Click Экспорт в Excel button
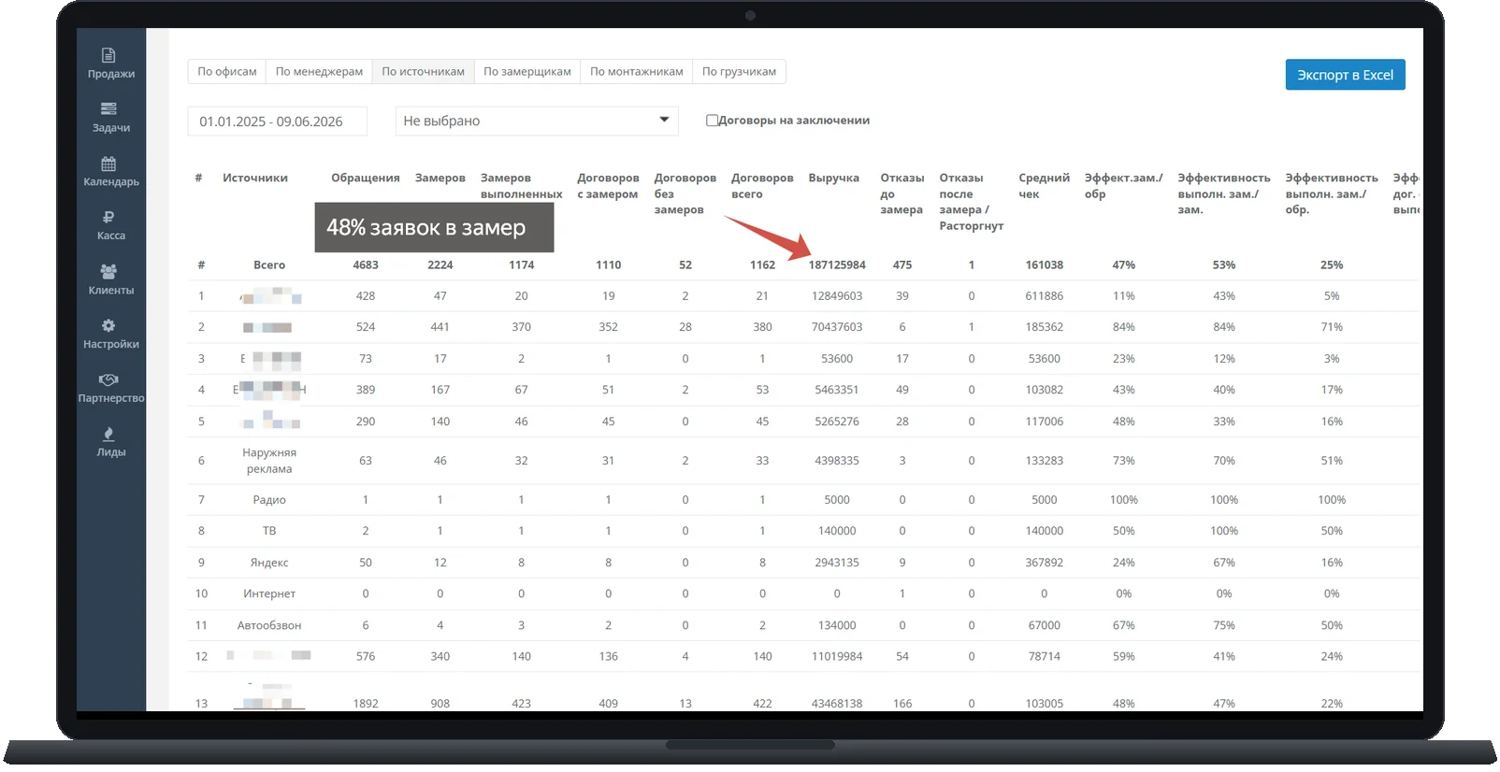This screenshot has height=772, width=1500. pos(1345,75)
